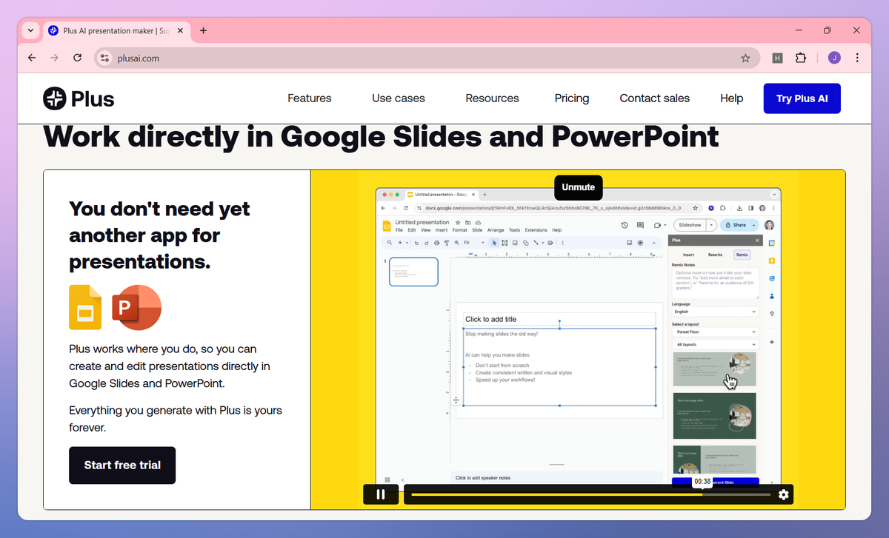View site information icon in address bar
The height and width of the screenshot is (538, 889).
point(104,58)
